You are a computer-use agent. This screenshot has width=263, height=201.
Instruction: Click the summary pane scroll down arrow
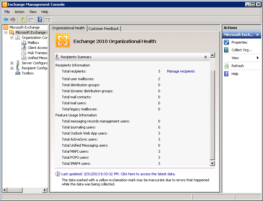212,163
